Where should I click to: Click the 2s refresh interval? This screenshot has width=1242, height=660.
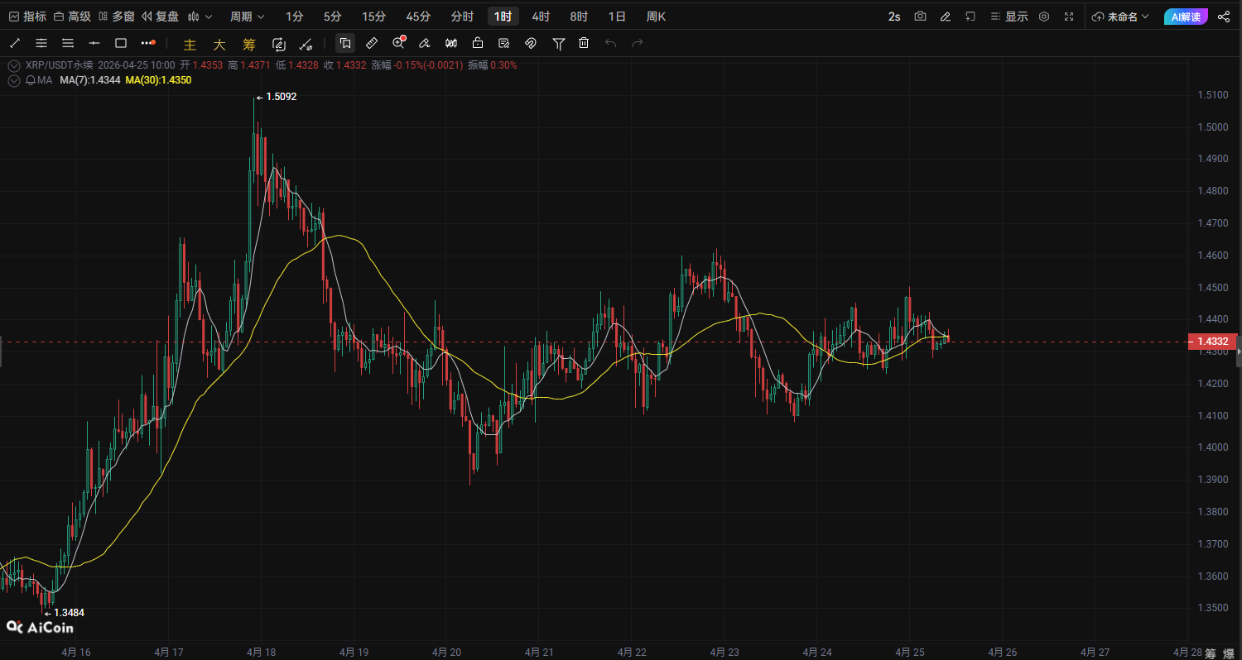[894, 17]
